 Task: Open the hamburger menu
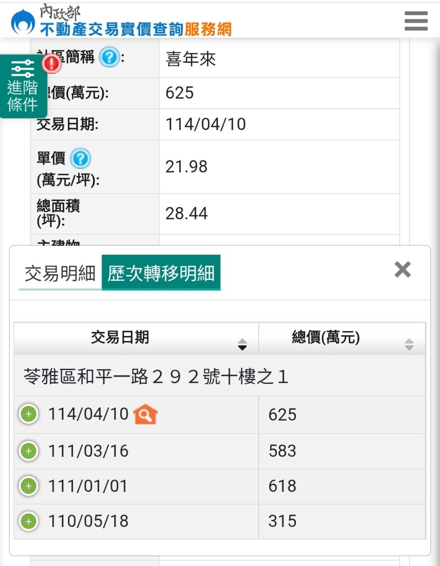pos(416,21)
